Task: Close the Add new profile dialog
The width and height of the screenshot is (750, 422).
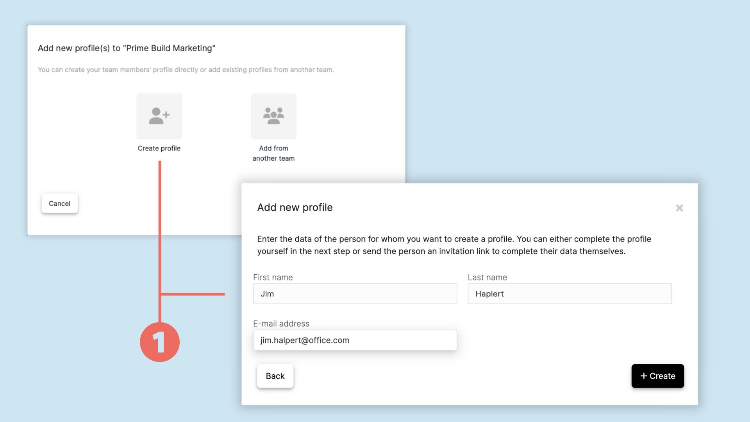Action: pos(679,208)
